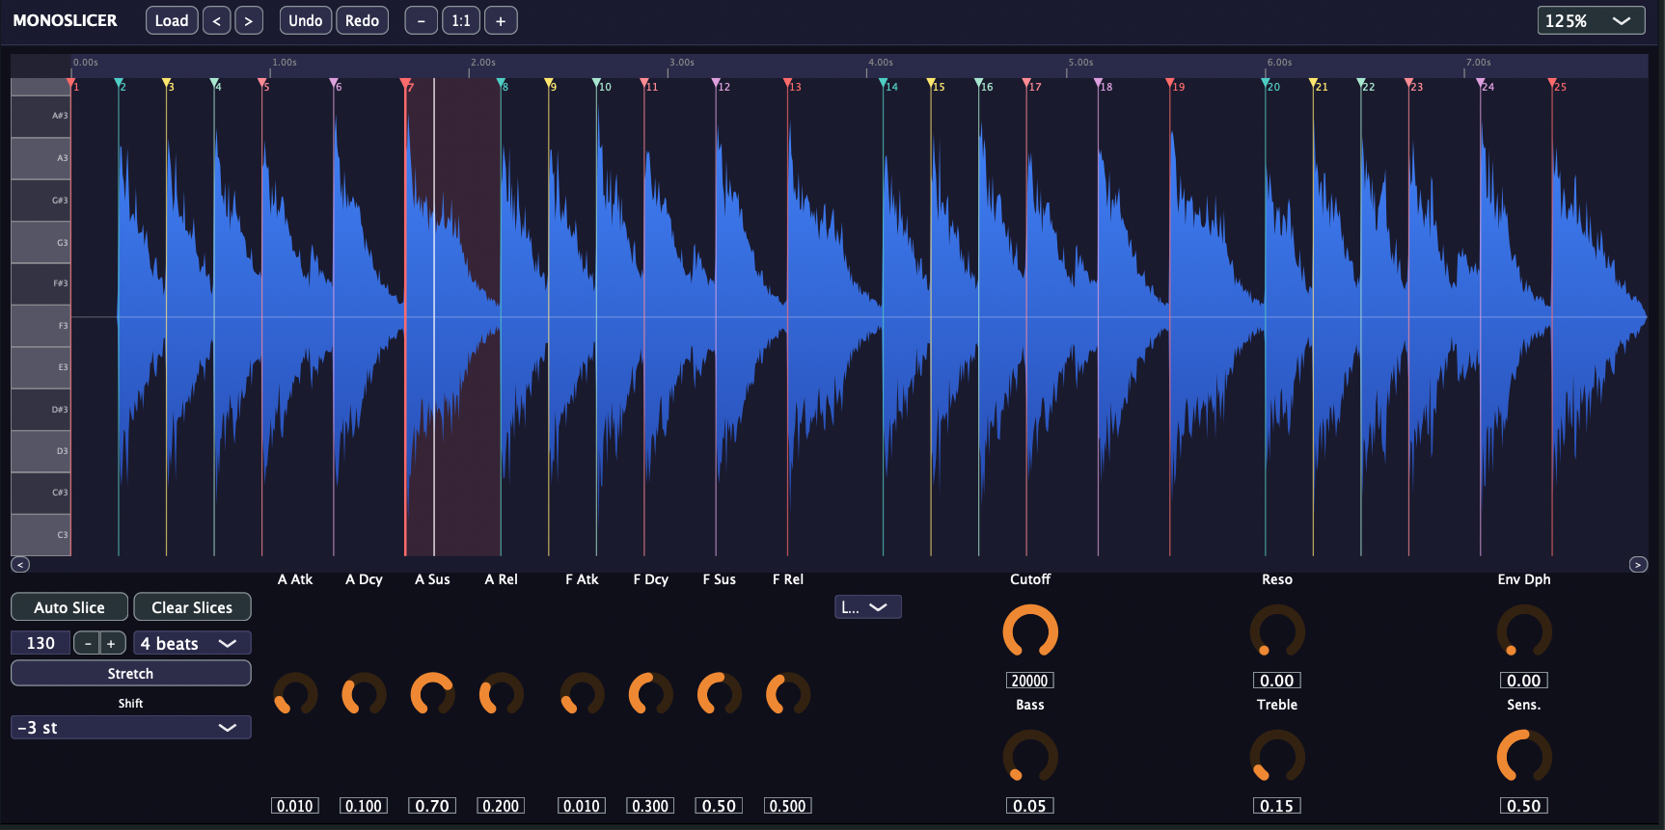1665x830 pixels.
Task: Select slice marker 20
Action: pos(1266,84)
